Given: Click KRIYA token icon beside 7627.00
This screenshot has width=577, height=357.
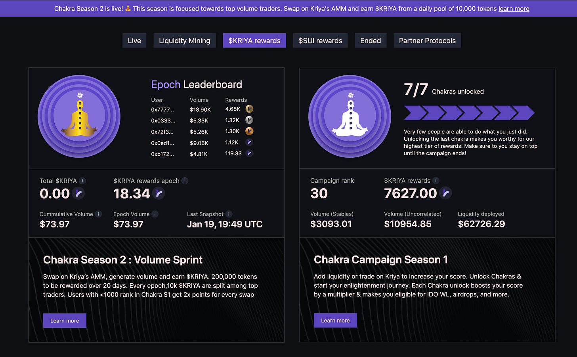Looking at the screenshot, I should [445, 193].
